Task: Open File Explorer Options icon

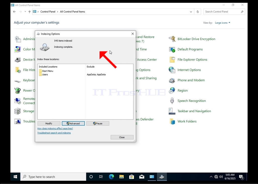Action: tap(172, 59)
